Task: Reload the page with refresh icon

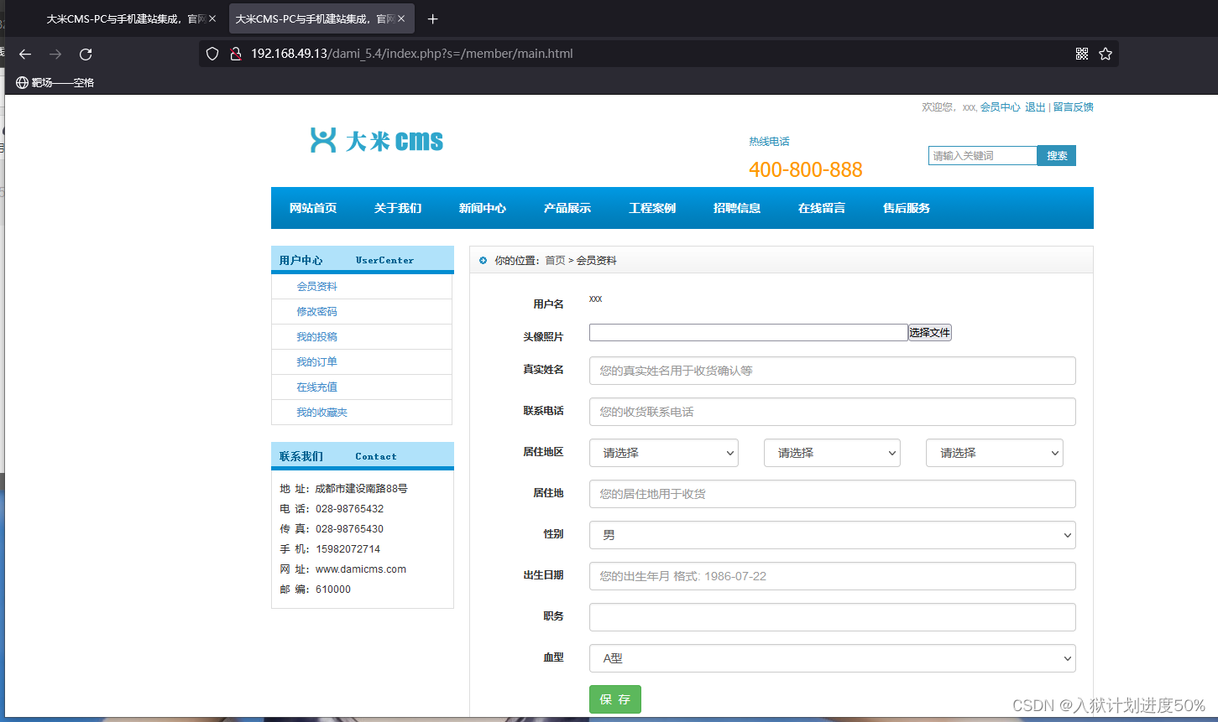Action: 86,54
